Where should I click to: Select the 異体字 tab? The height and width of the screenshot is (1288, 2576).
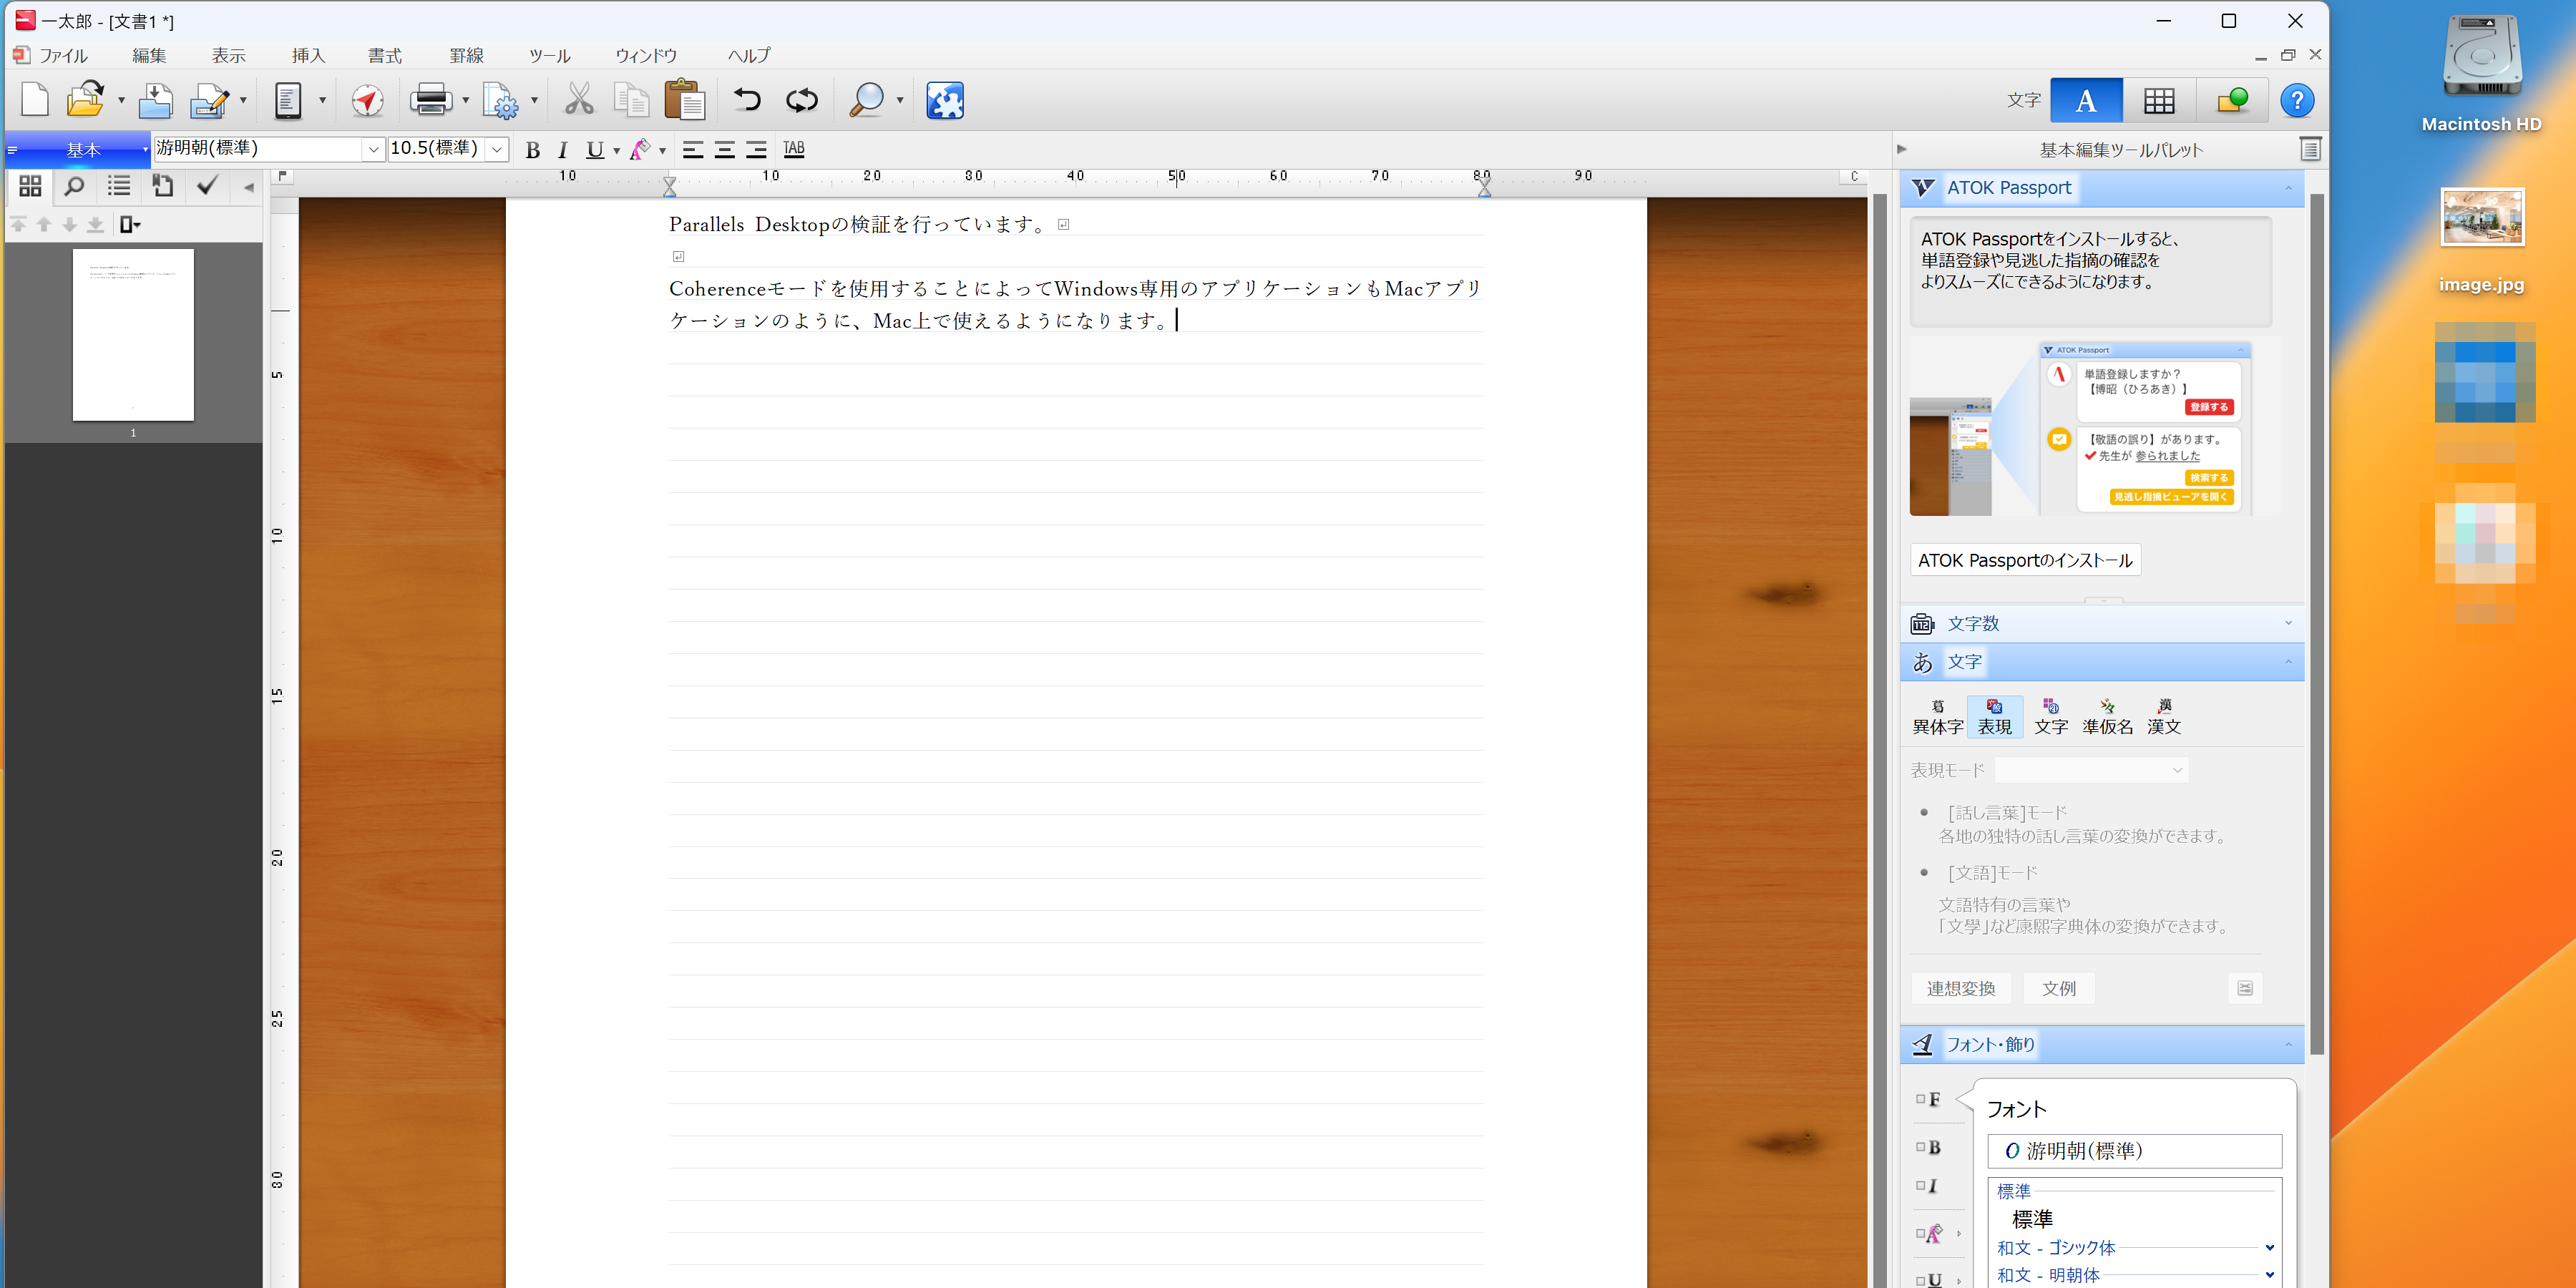(x=1937, y=717)
